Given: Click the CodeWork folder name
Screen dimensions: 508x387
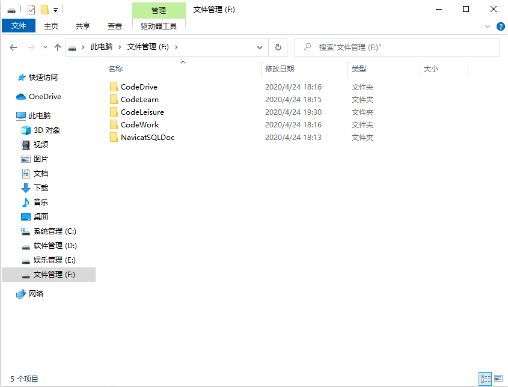Looking at the screenshot, I should click(x=139, y=124).
